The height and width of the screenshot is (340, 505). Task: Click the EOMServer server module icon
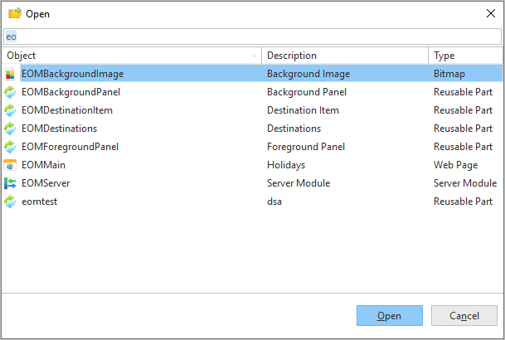tap(10, 183)
